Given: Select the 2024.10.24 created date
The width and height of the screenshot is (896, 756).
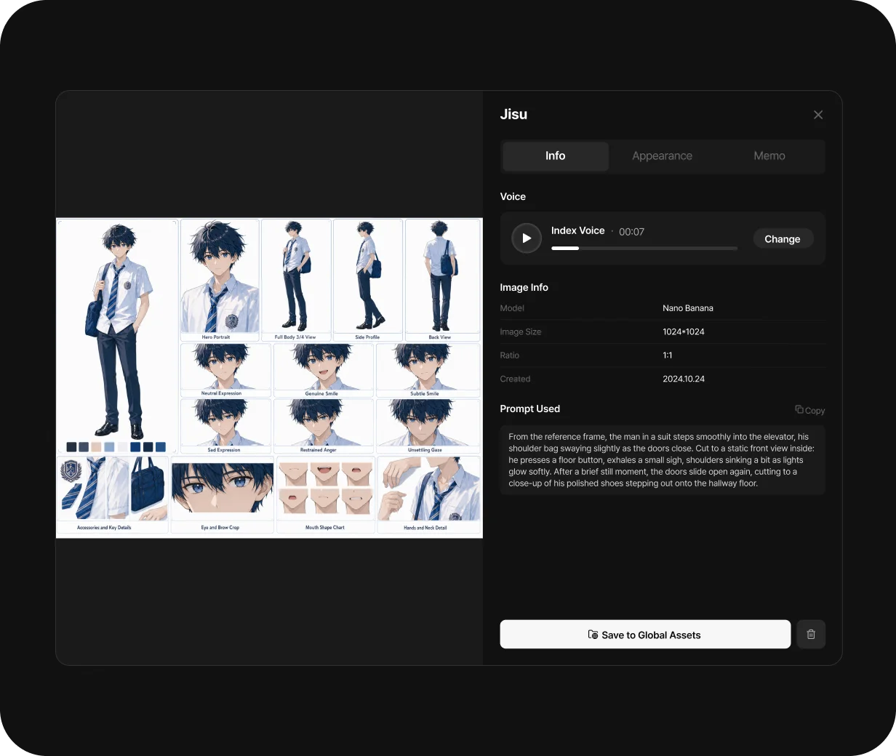Looking at the screenshot, I should 684,379.
